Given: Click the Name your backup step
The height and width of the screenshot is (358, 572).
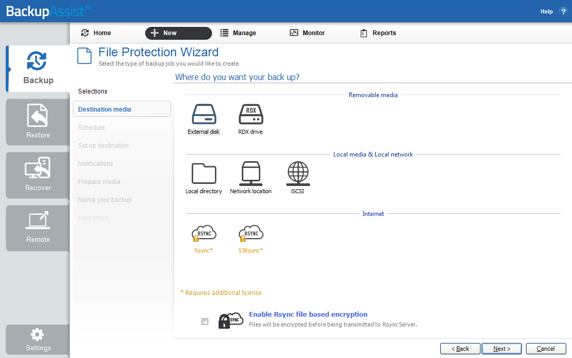Looking at the screenshot, I should [x=105, y=200].
